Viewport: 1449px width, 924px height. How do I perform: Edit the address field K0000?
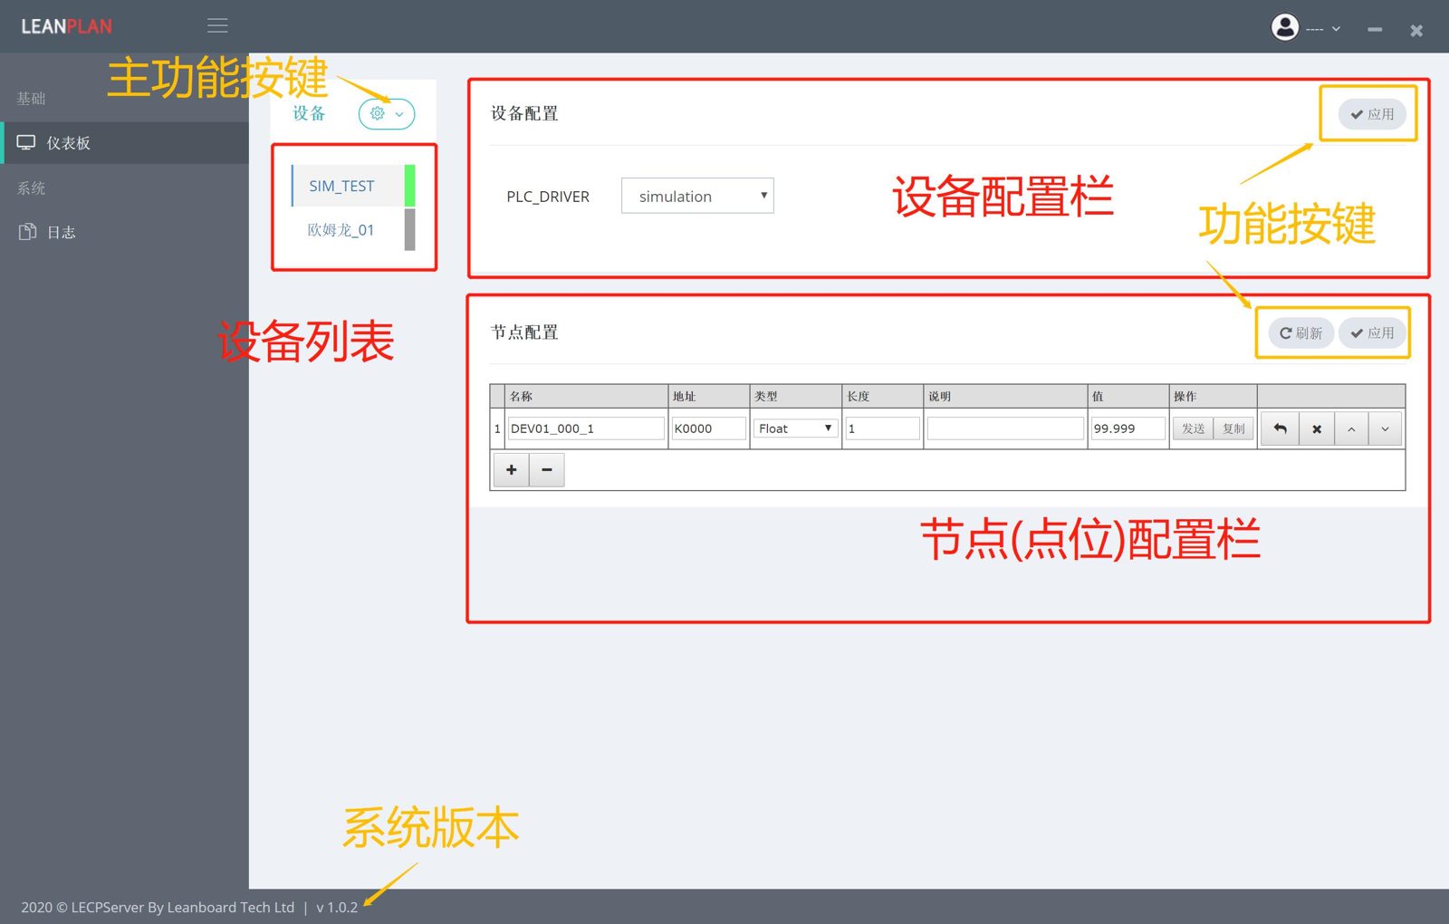tap(709, 428)
